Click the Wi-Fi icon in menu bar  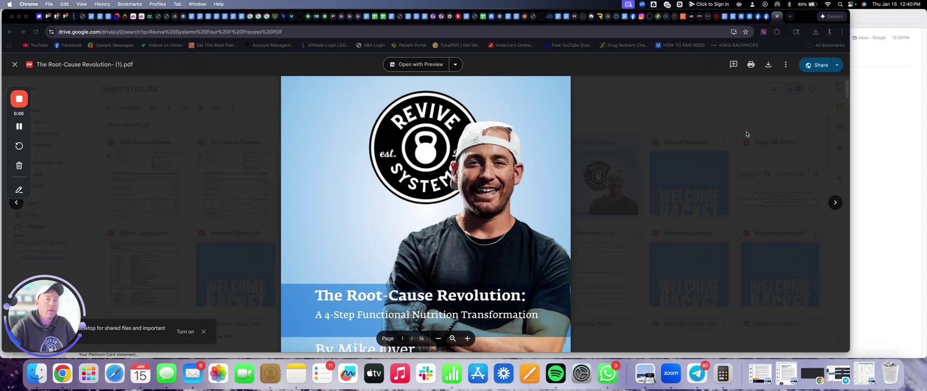coord(828,4)
